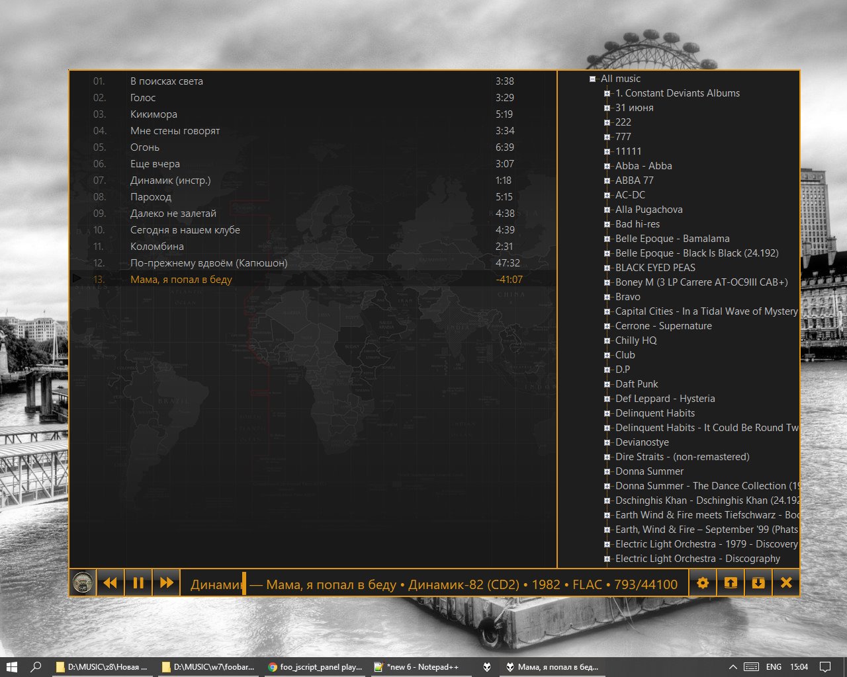
Task: Click the down arrow box icon
Action: pyautogui.click(x=758, y=583)
